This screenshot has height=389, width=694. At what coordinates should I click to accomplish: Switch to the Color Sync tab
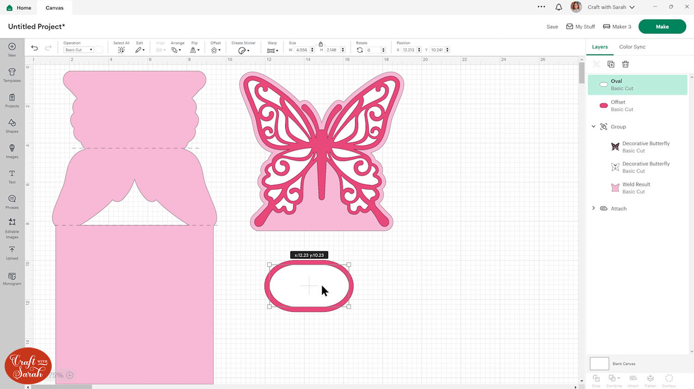pyautogui.click(x=632, y=47)
